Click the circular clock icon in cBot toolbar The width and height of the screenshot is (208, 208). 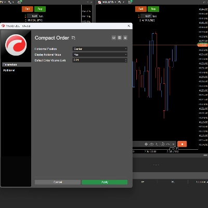[x=163, y=144]
